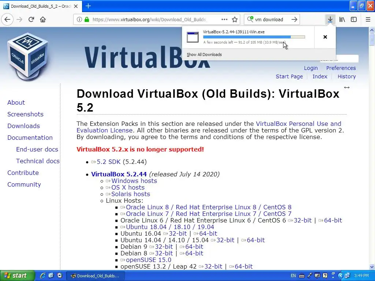
Task: Download openSUSE 15.0 package
Action: point(149,260)
